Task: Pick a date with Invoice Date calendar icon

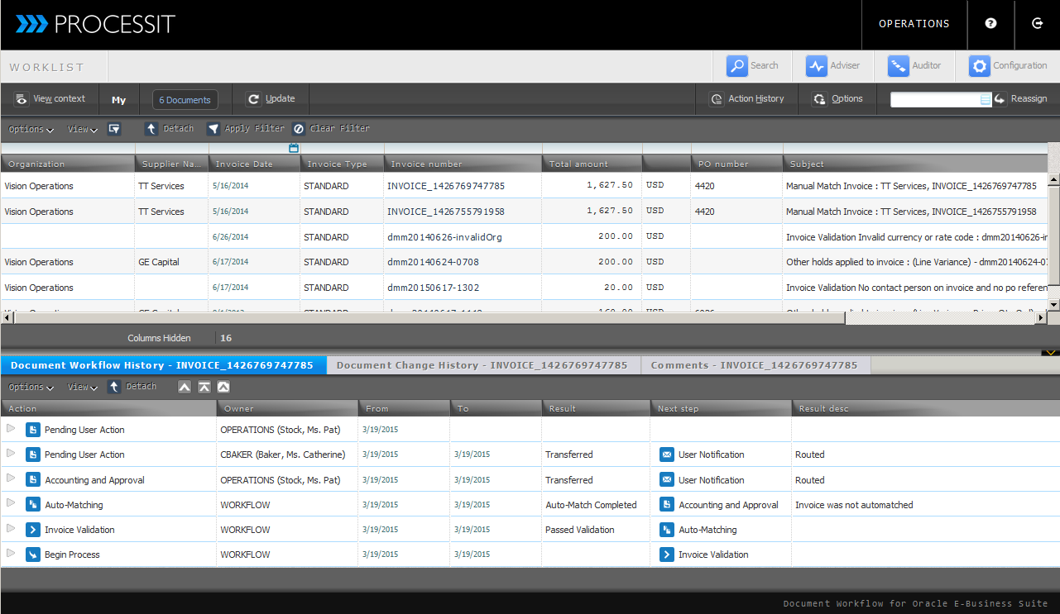Action: click(294, 148)
